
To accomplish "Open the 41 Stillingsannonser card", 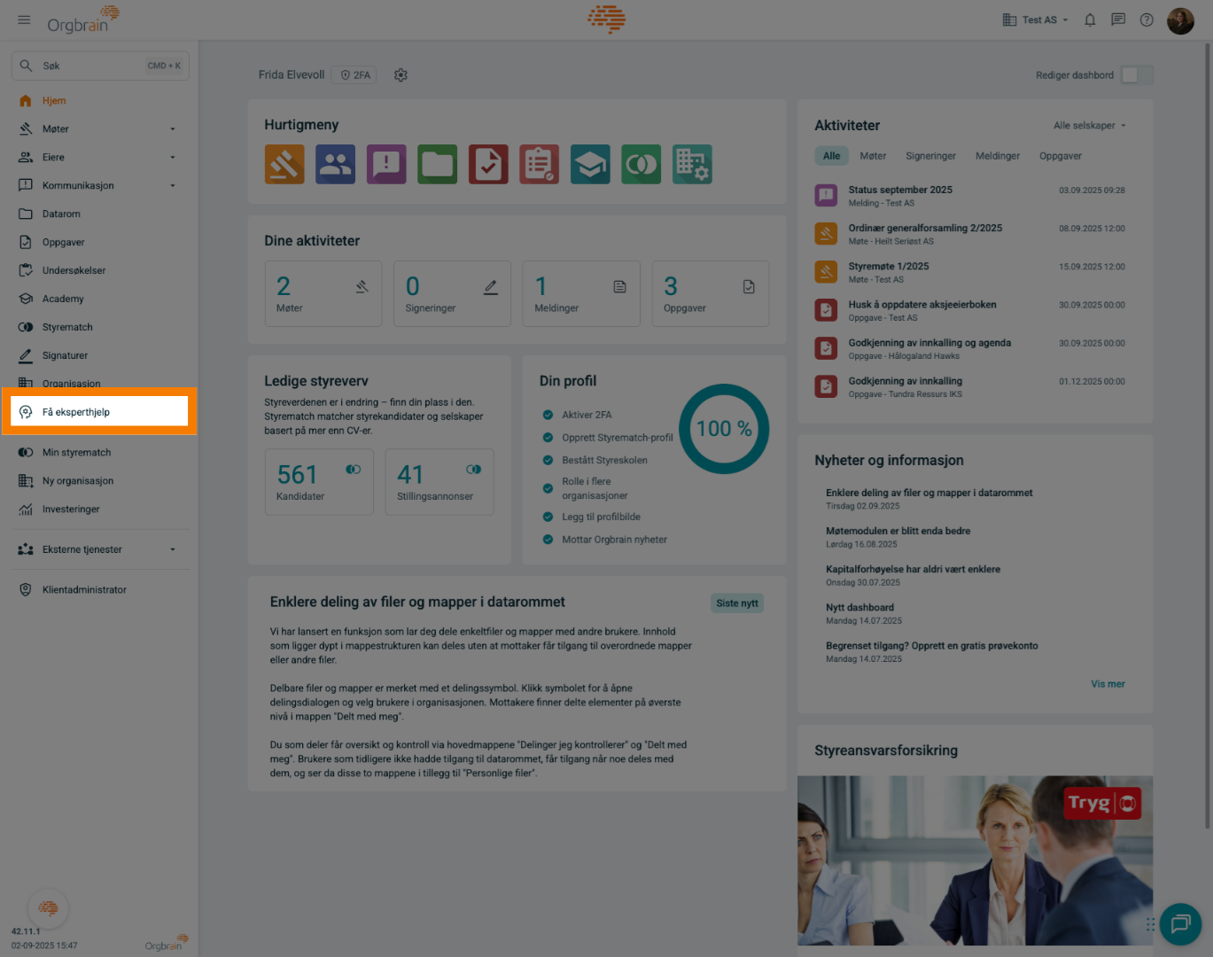I will tap(439, 482).
